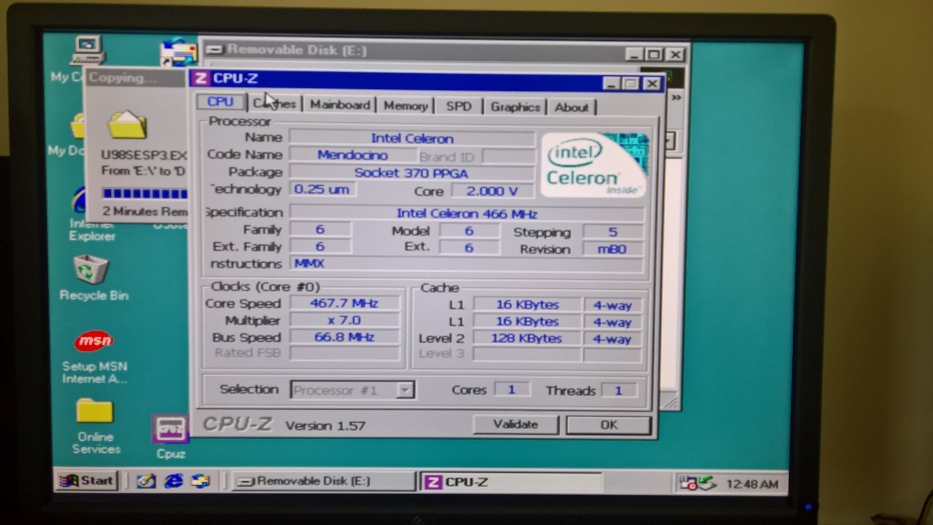
Task: Click the Intel Celeron logo image
Action: [x=594, y=164]
